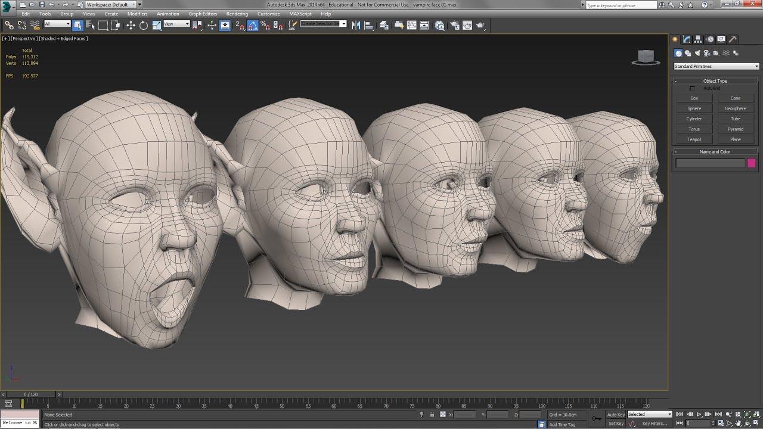Image resolution: width=763 pixels, height=429 pixels.
Task: Toggle the Spinner Snap button
Action: point(277,25)
